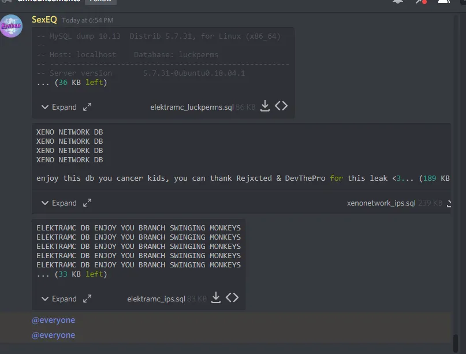Click the elektramc_ips.sql file name

coord(156,299)
